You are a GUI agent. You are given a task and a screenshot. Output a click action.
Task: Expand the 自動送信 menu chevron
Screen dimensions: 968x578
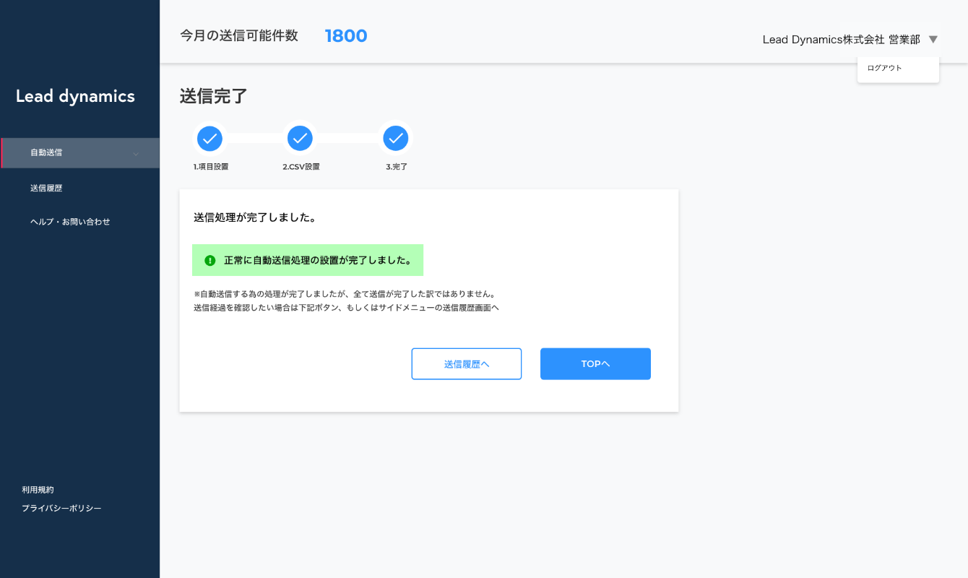(x=135, y=153)
